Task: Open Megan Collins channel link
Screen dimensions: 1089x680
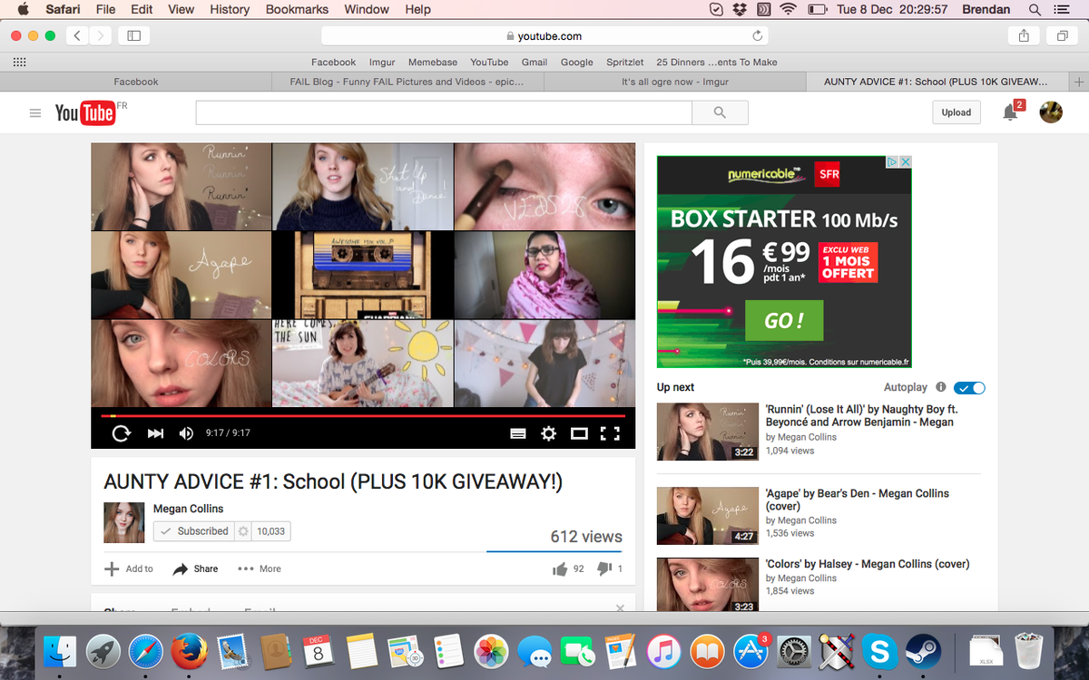Action: pos(188,509)
